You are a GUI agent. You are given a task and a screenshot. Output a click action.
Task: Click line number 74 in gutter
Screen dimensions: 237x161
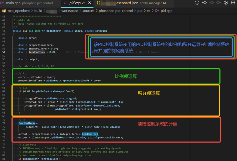click(x=4, y=134)
